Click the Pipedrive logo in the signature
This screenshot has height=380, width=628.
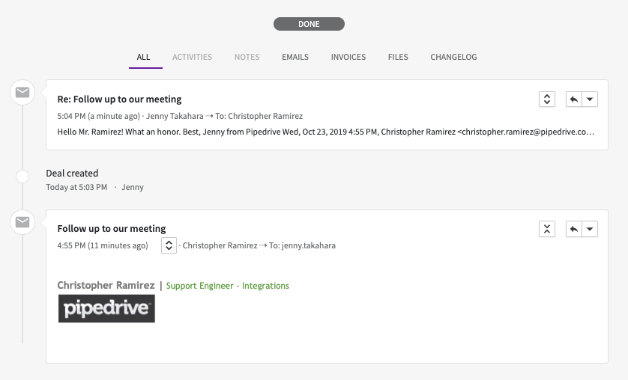(106, 308)
